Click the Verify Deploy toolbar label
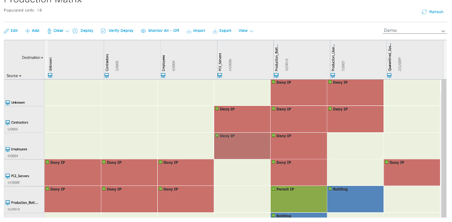 121,31
